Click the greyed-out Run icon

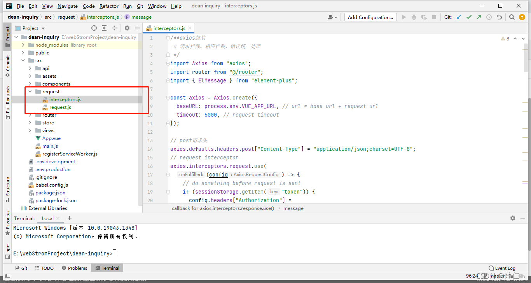click(404, 17)
